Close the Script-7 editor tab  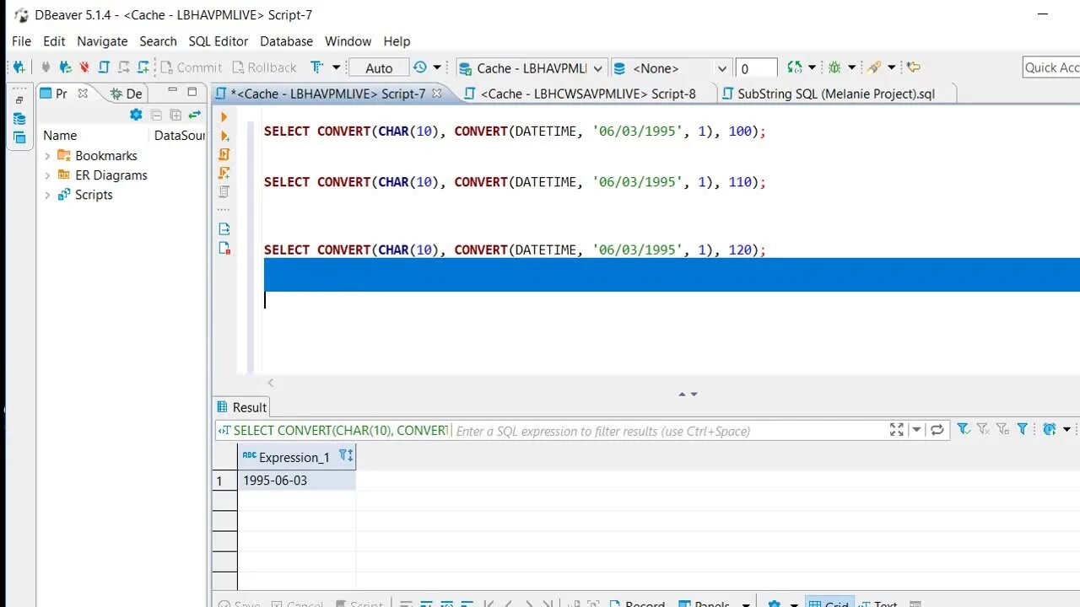tap(437, 94)
